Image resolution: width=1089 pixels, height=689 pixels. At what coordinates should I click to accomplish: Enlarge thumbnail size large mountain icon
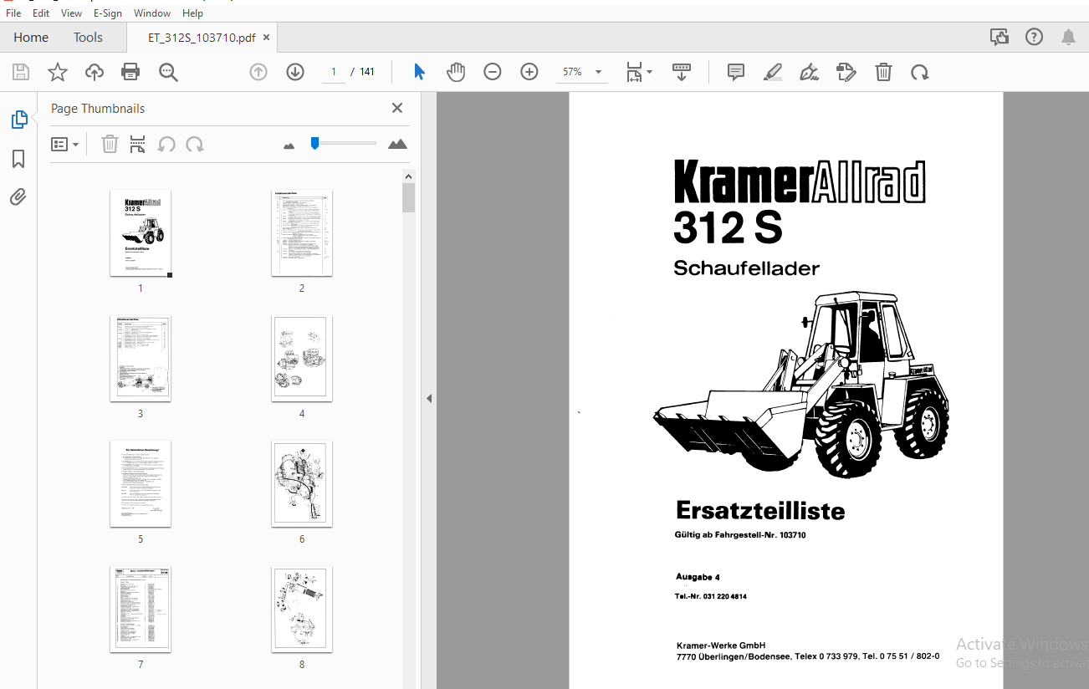[x=397, y=144]
